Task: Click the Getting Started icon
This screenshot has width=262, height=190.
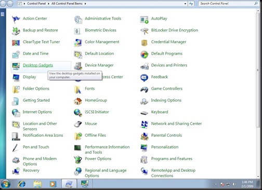Action: (16, 101)
